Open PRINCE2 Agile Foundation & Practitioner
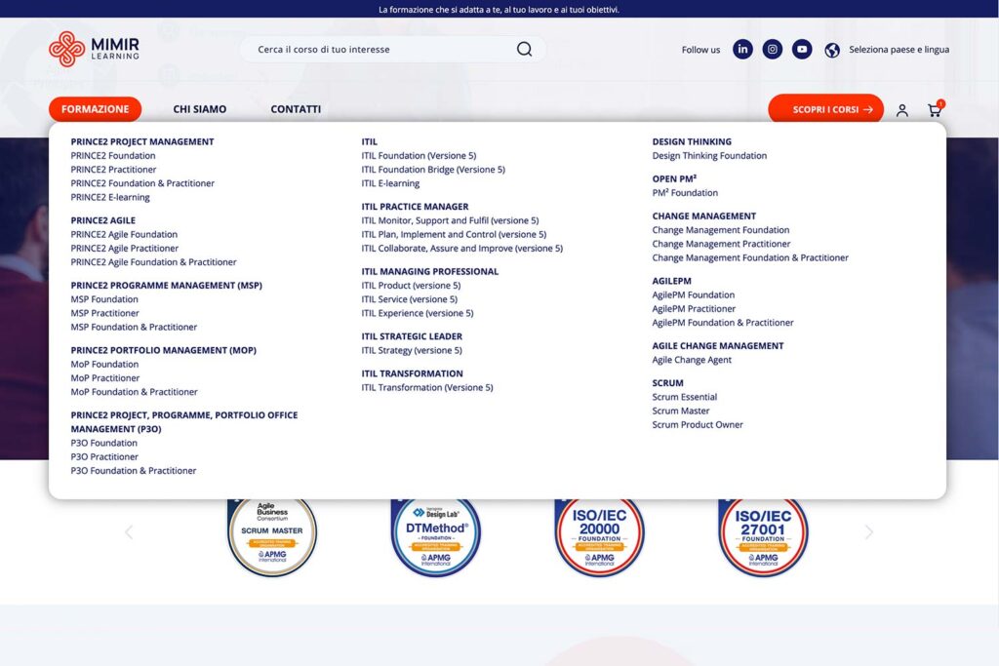This screenshot has width=999, height=666. (x=153, y=262)
